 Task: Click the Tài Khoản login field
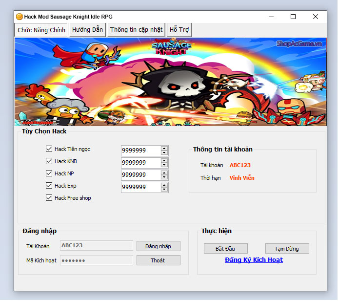pos(97,245)
